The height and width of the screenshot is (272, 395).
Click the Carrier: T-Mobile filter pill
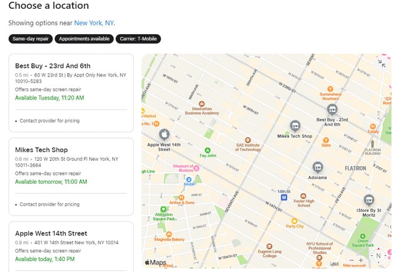(x=139, y=39)
